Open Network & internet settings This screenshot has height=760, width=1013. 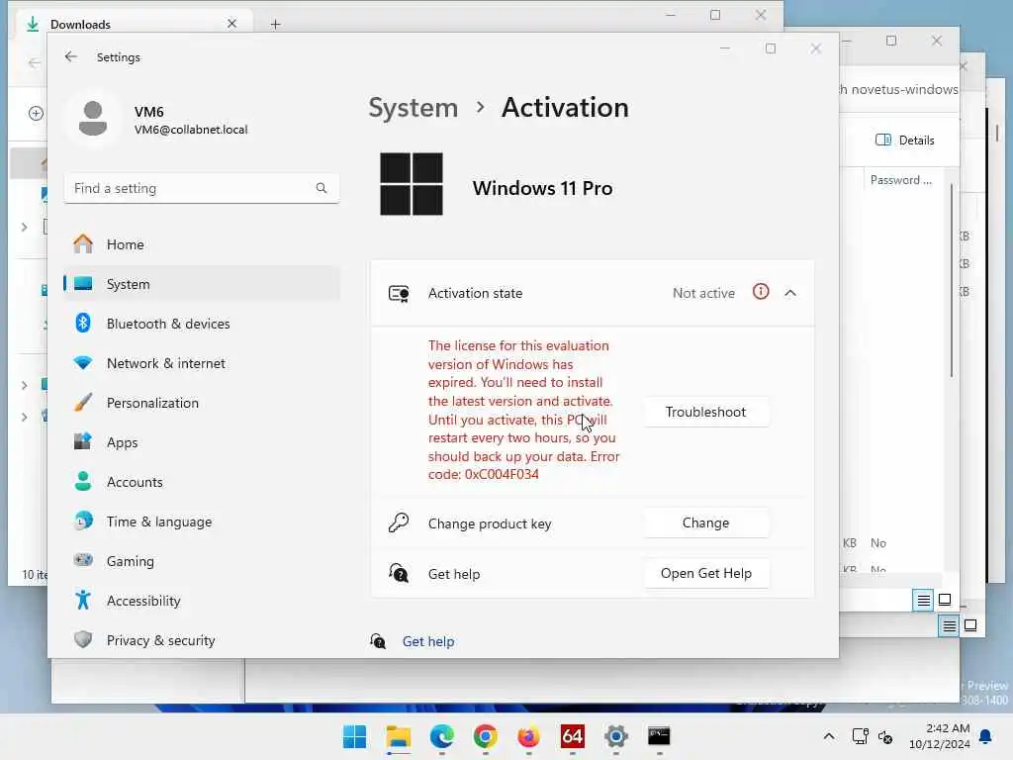tap(202, 363)
